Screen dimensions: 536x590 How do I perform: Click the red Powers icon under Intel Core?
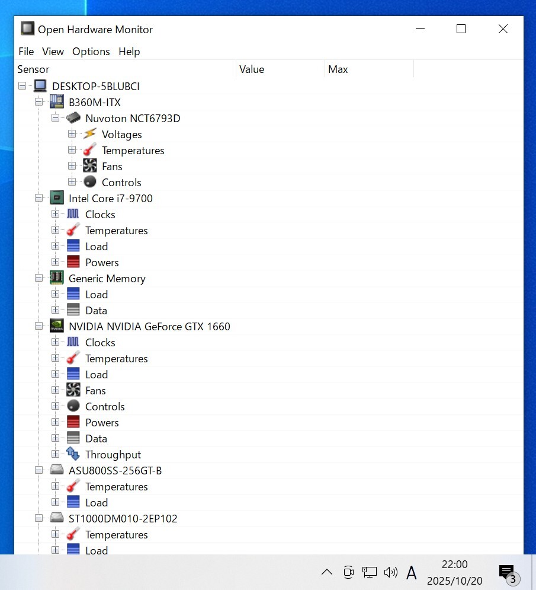(73, 262)
